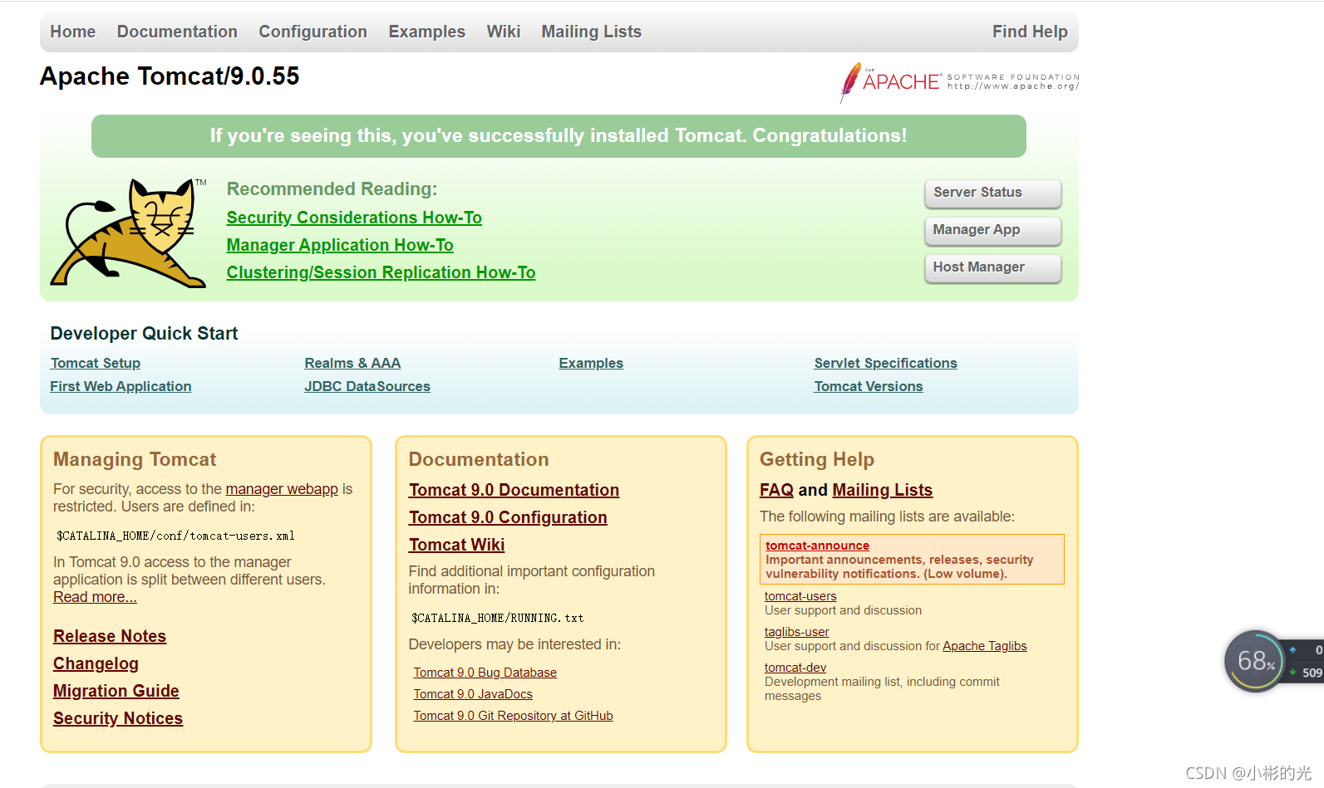Click the Server Status button
The image size is (1324, 788).
992,193
